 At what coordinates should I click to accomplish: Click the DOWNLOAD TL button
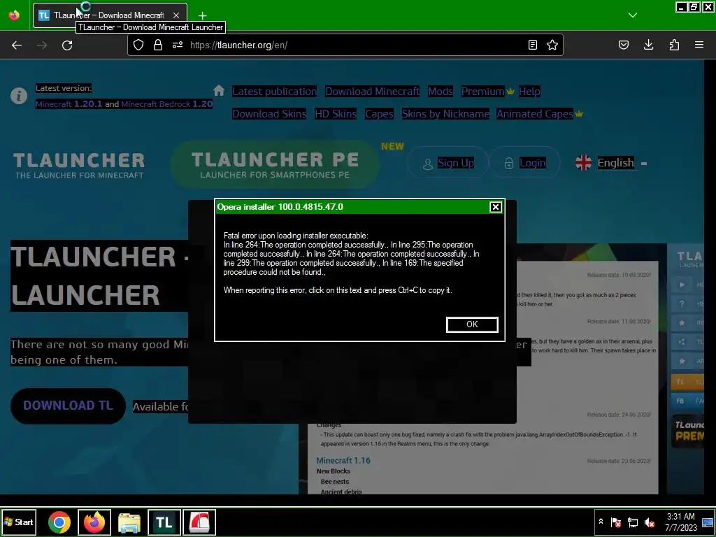[68, 406]
